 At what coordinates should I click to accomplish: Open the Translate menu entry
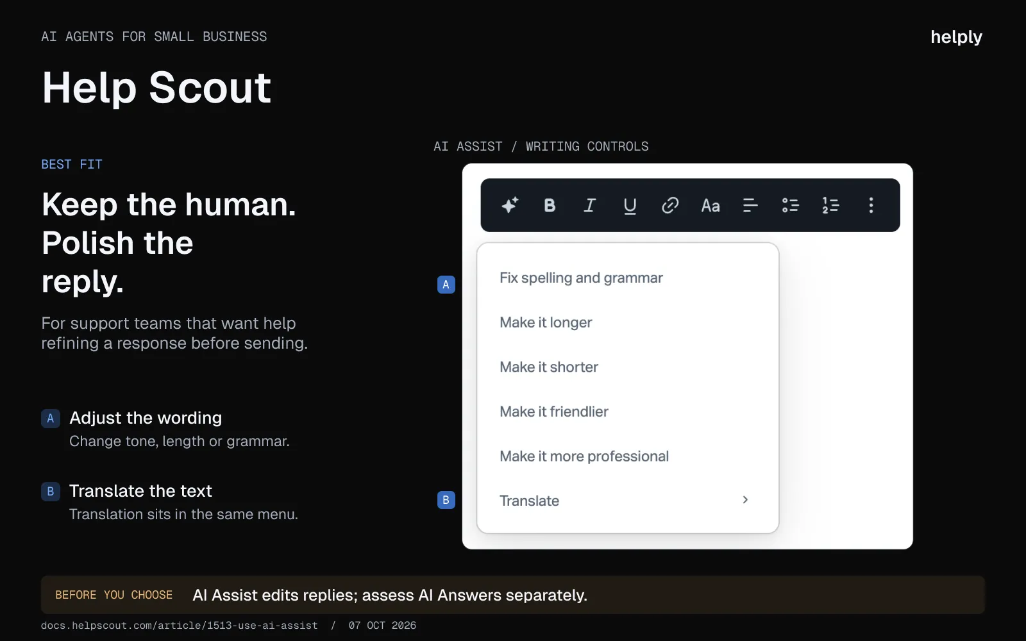[628, 501]
